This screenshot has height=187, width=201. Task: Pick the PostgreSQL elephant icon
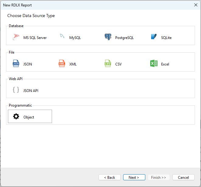tap(108, 37)
